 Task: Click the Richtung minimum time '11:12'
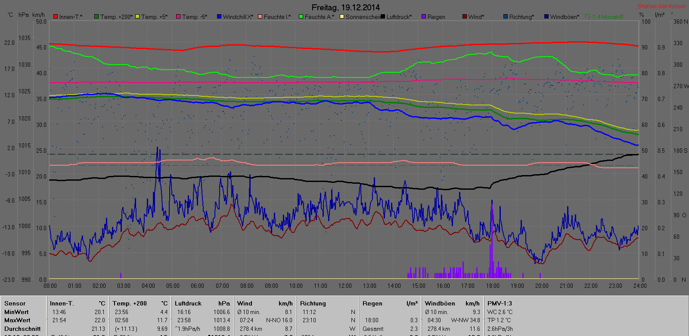[309, 312]
